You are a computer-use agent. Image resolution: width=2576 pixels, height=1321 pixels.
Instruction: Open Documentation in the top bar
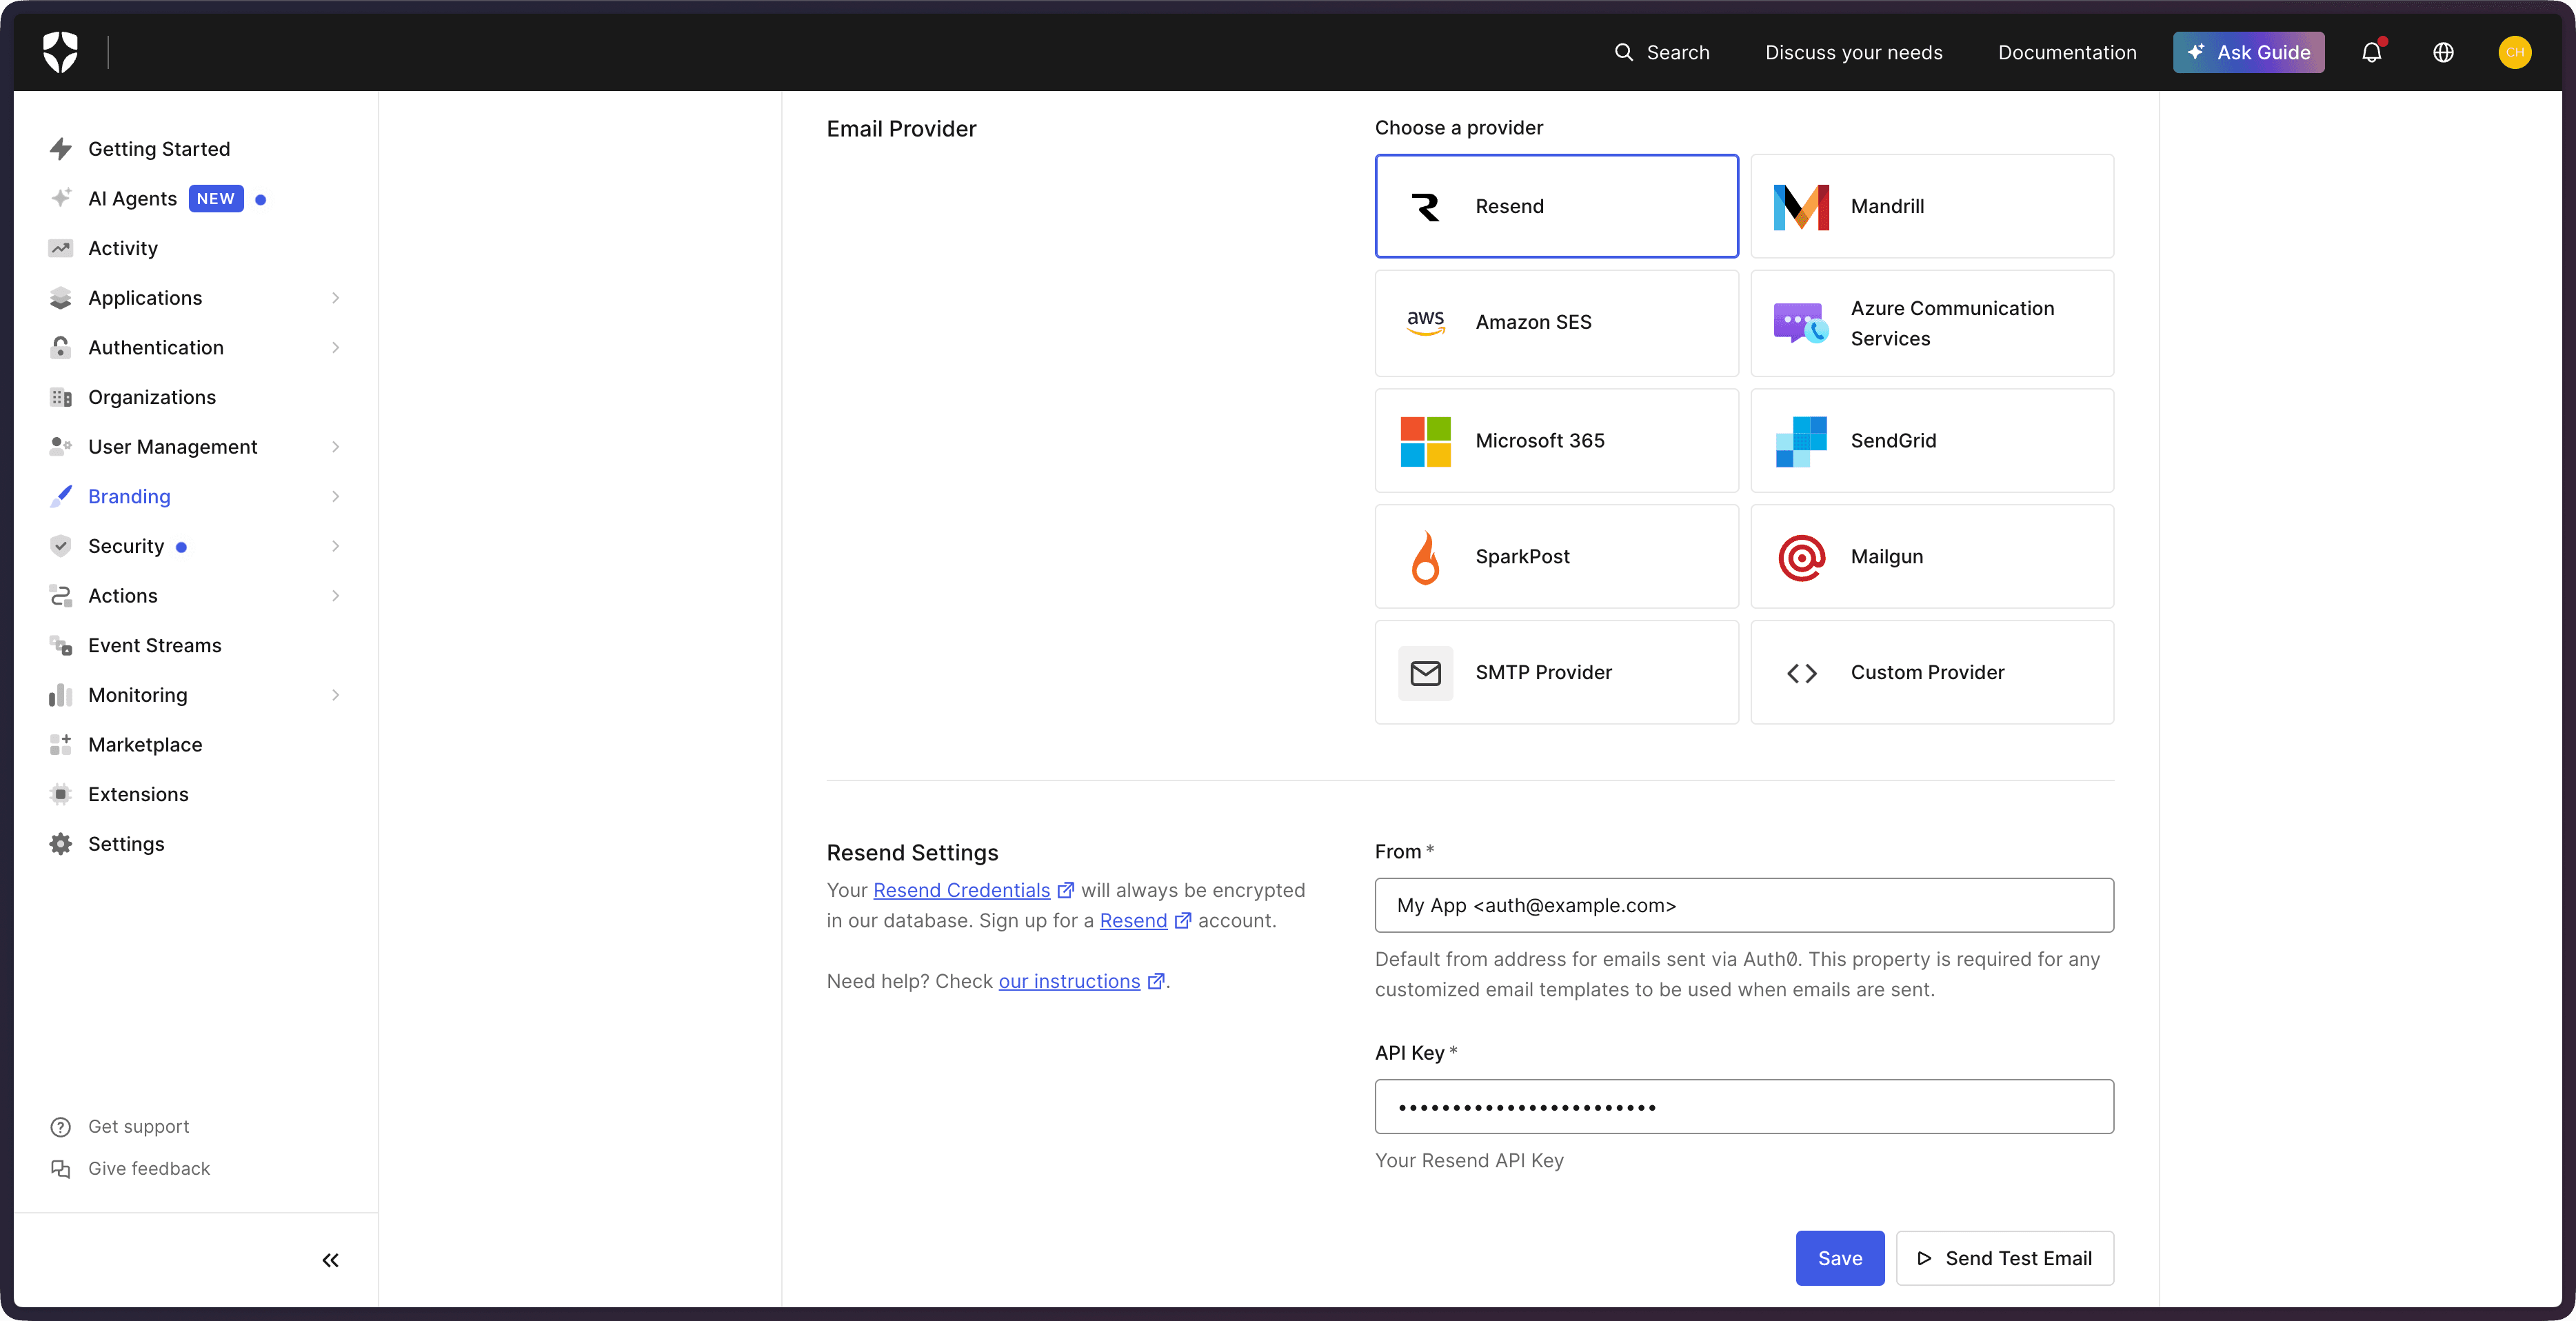click(2067, 52)
